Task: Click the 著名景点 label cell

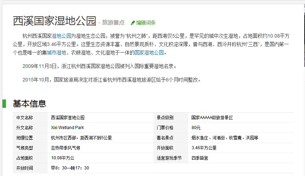Action: (x=165, y=138)
